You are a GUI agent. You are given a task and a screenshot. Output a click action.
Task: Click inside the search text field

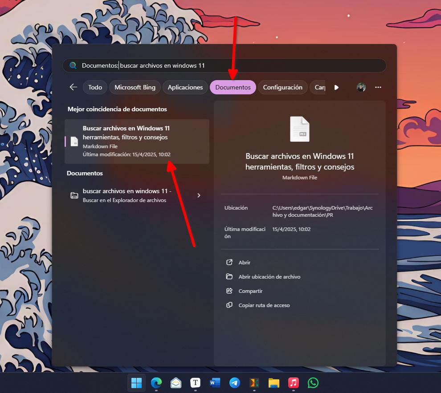(224, 65)
